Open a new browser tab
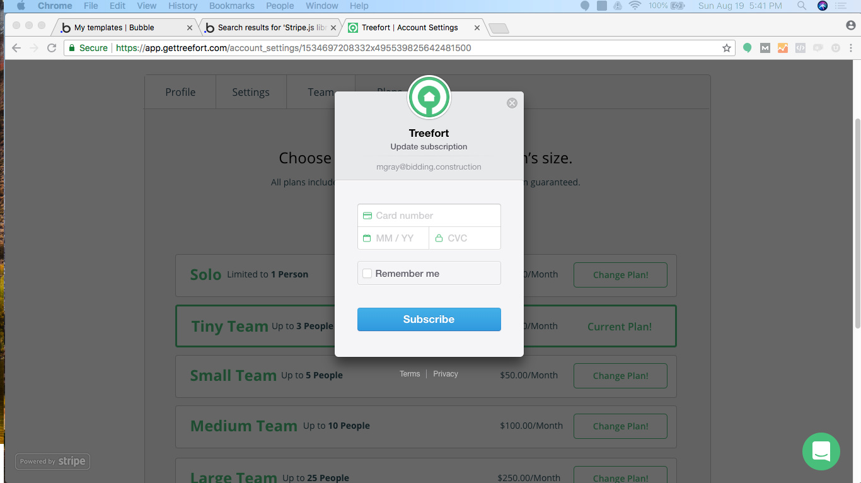This screenshot has height=483, width=861. click(x=499, y=28)
